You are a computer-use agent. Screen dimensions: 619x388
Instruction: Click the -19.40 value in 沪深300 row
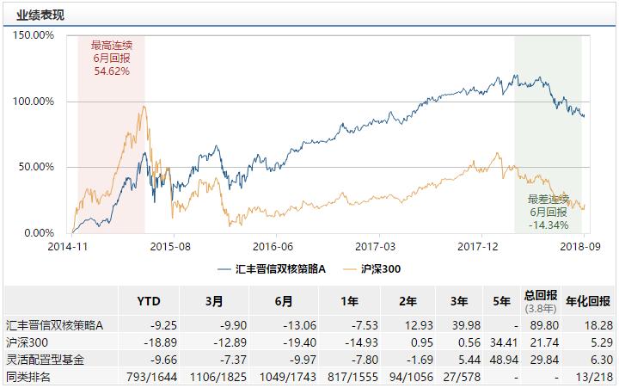(300, 342)
